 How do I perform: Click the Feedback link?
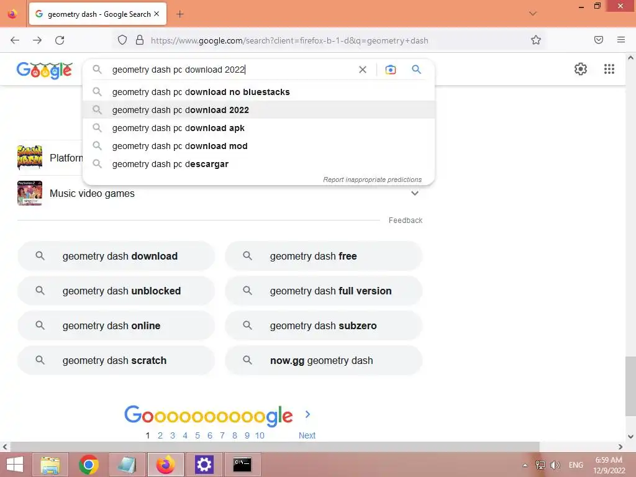(405, 220)
